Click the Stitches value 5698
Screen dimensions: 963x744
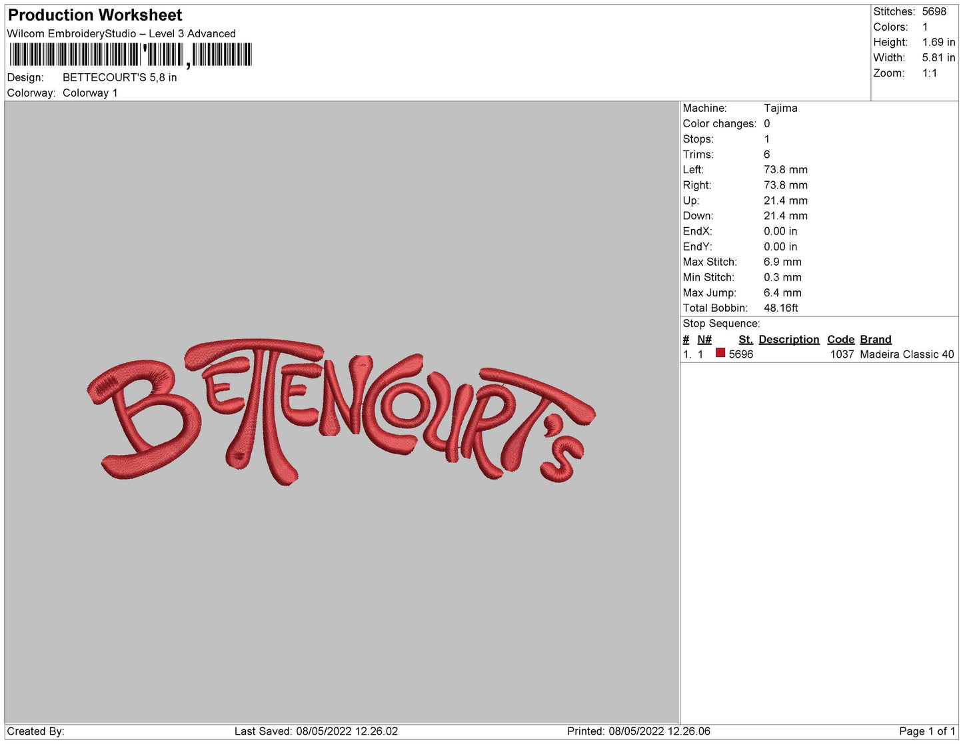pyautogui.click(x=934, y=12)
